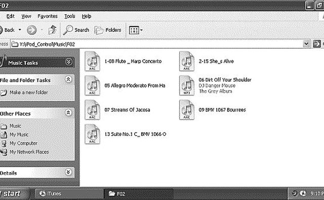The image size is (324, 200).
Task: Open the Views dropdown arrow
Action: point(141,30)
